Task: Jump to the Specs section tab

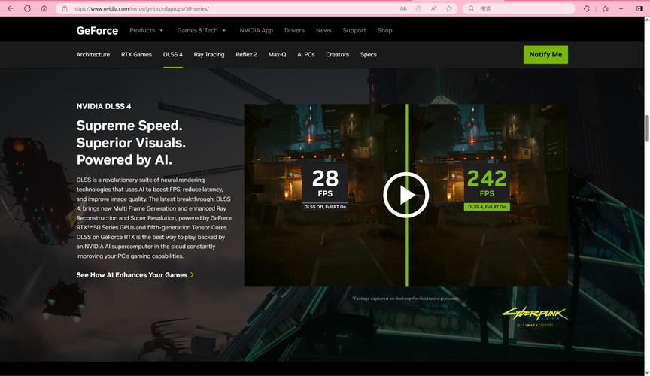Action: click(369, 54)
